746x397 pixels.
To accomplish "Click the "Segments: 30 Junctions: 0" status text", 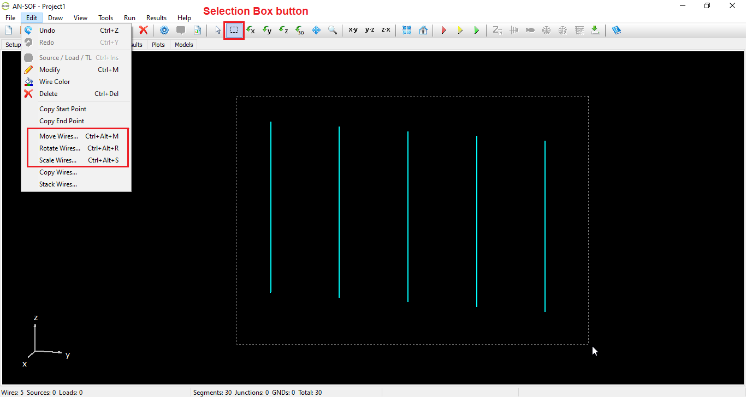I will [231, 393].
